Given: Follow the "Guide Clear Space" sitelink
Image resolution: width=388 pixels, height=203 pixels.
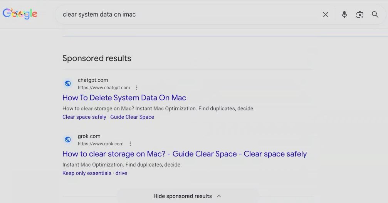Looking at the screenshot, I should (132, 117).
